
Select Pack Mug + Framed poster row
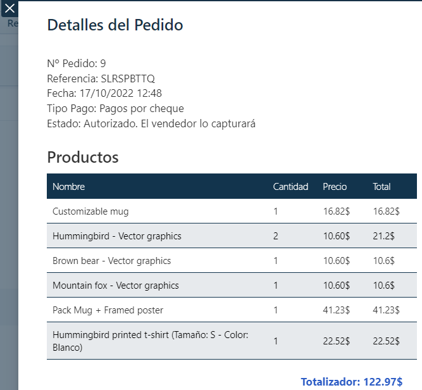(108, 310)
